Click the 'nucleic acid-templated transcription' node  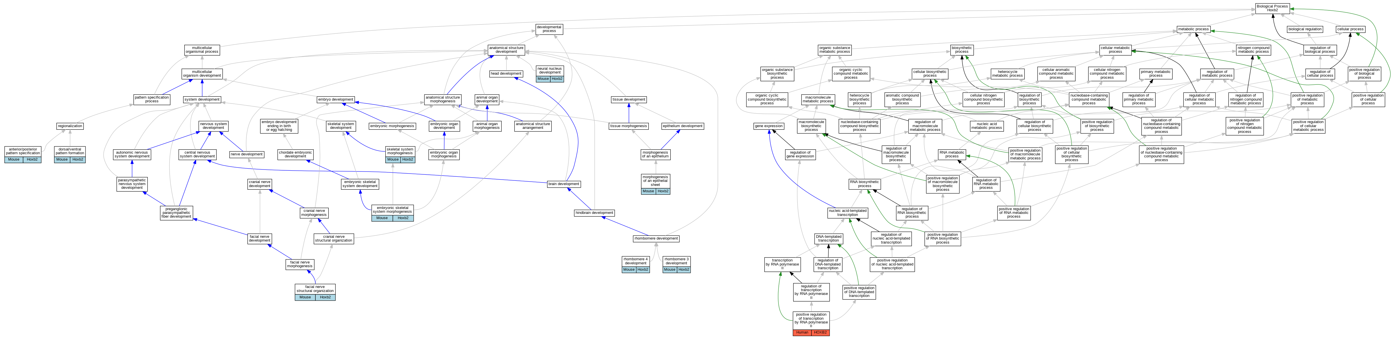click(848, 213)
